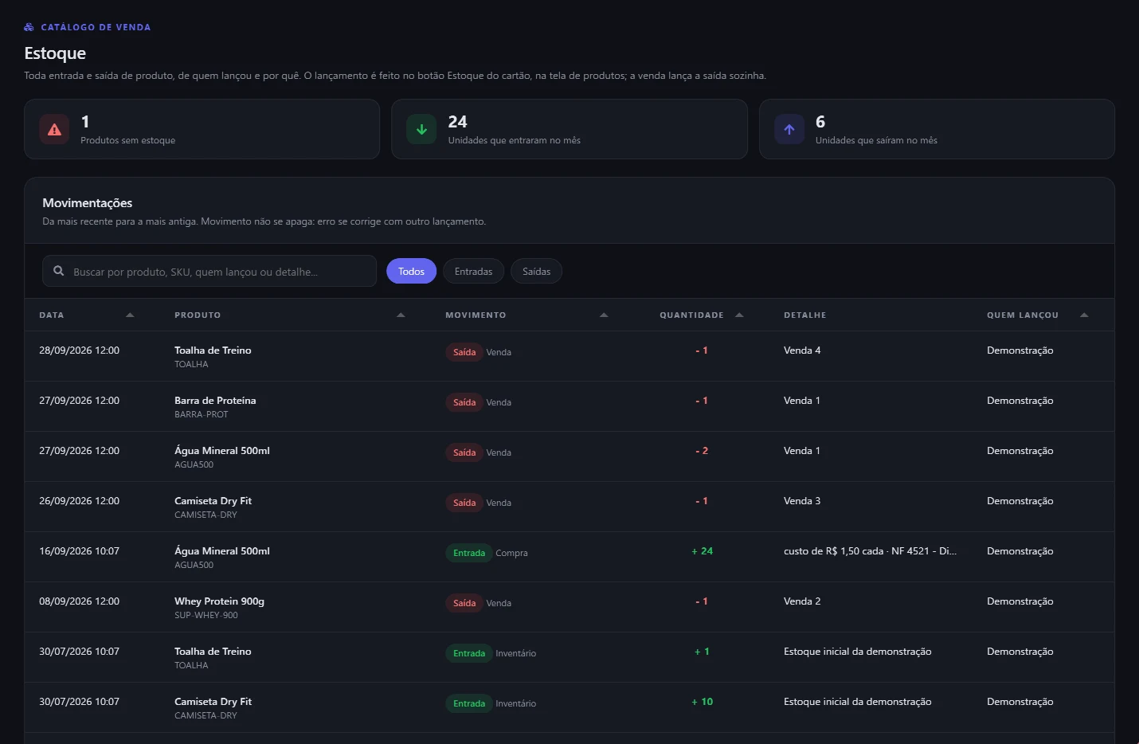Click the Produtos sem estoque card
This screenshot has height=744, width=1139.
click(202, 129)
